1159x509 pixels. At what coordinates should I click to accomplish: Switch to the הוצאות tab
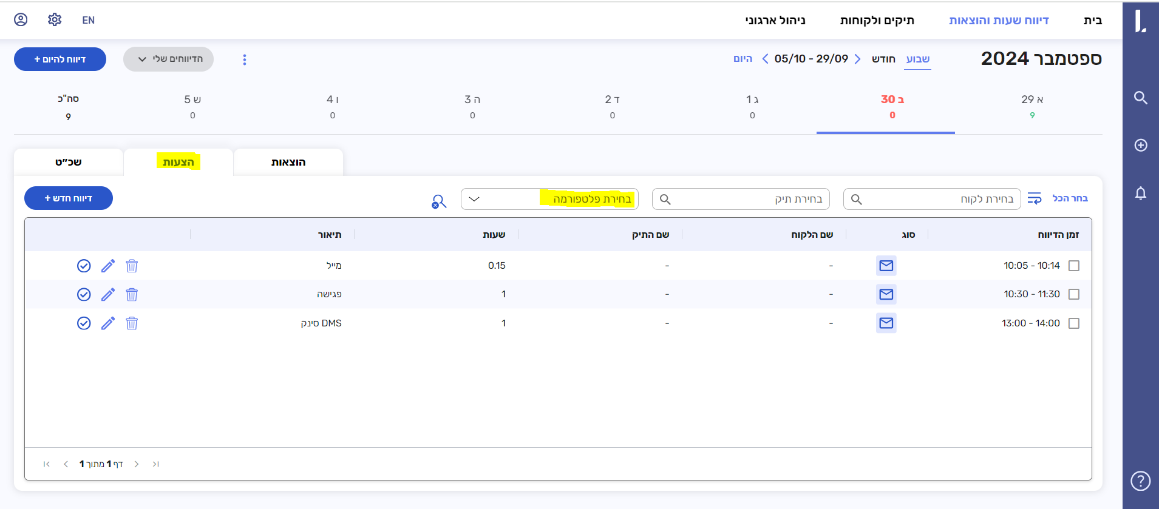click(x=288, y=162)
